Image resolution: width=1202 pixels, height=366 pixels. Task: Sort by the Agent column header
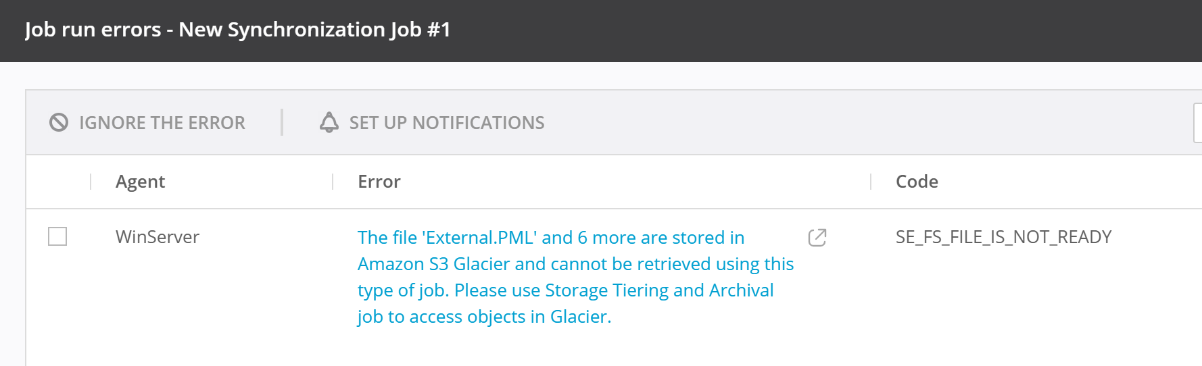[x=140, y=182]
